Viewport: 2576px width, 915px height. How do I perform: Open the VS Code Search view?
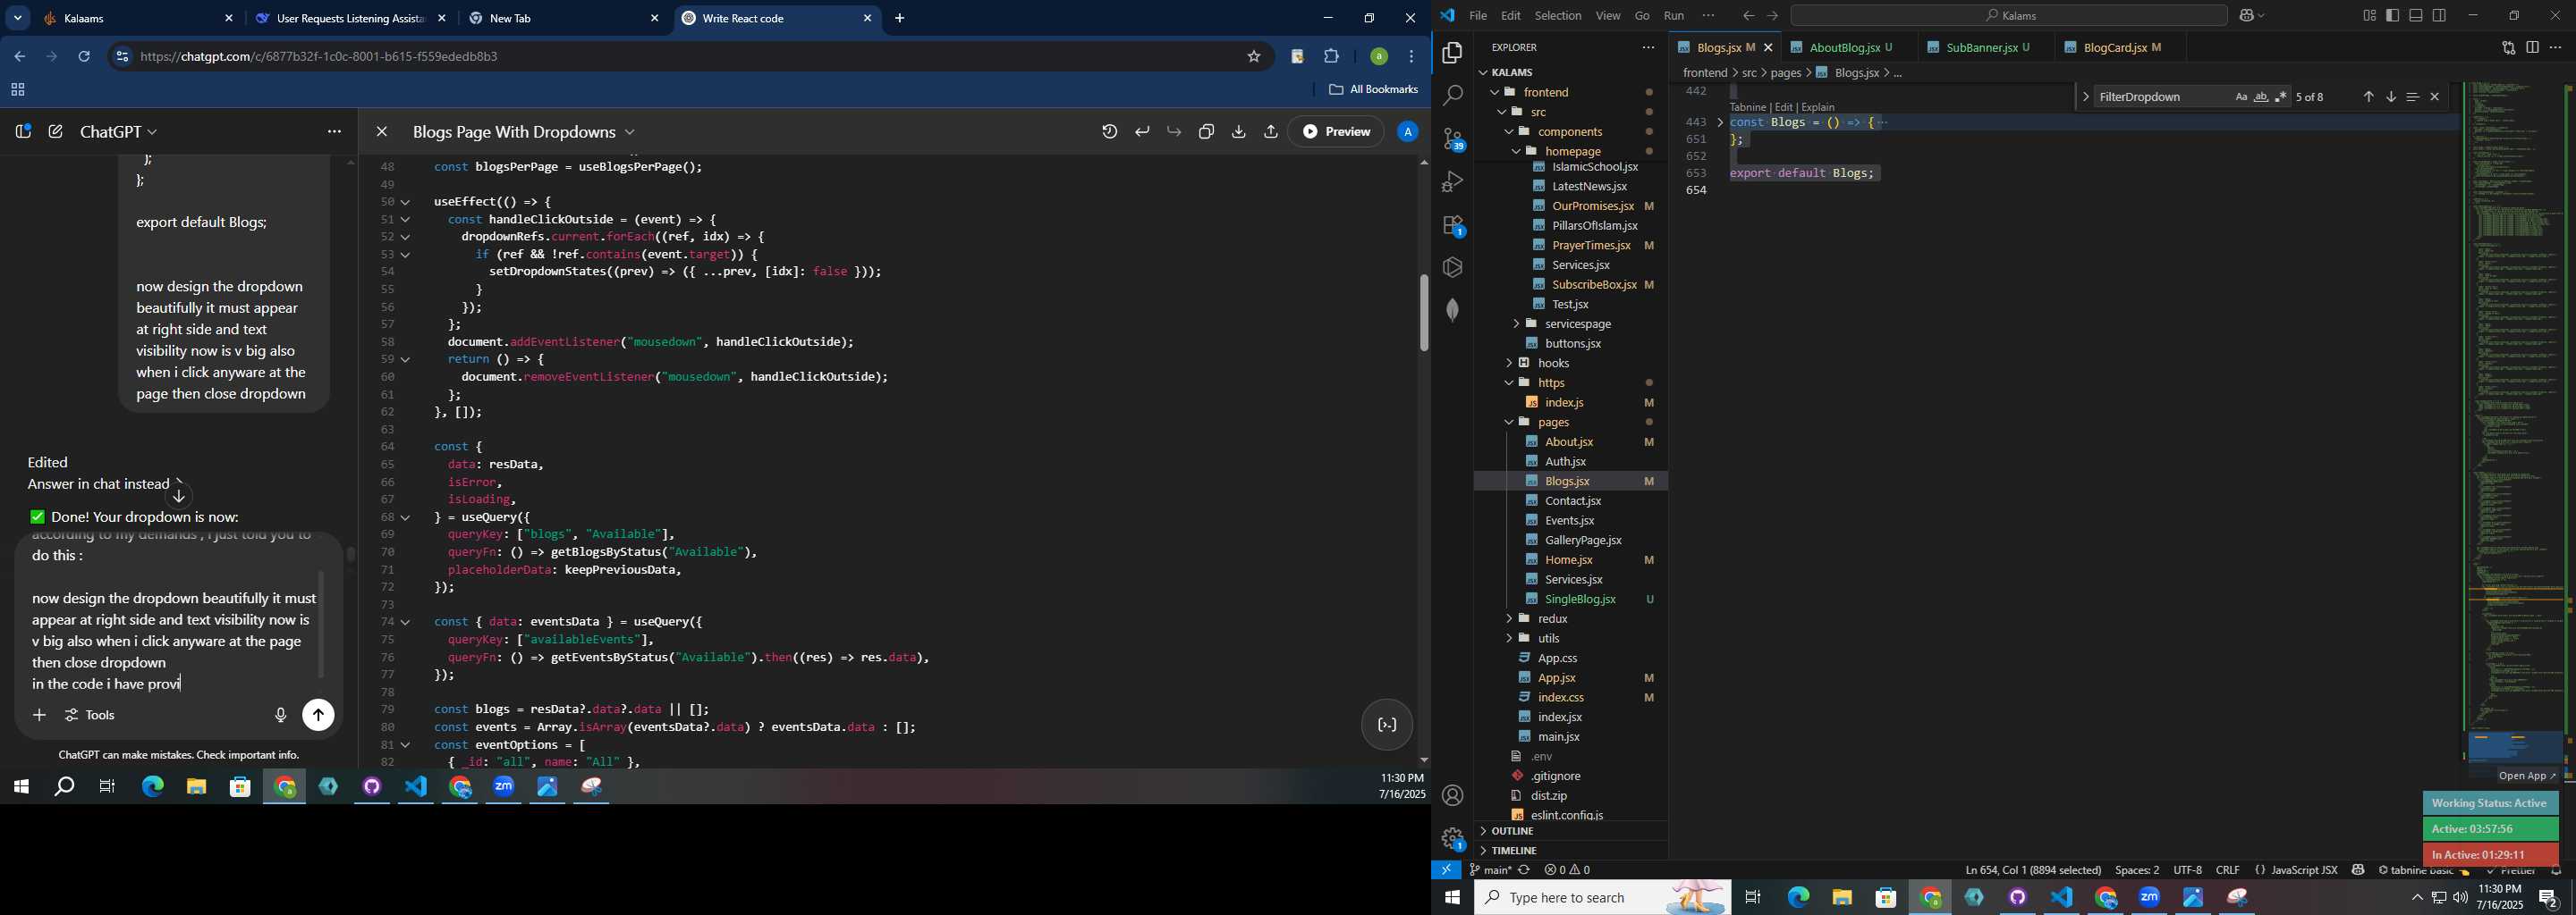[x=1452, y=96]
